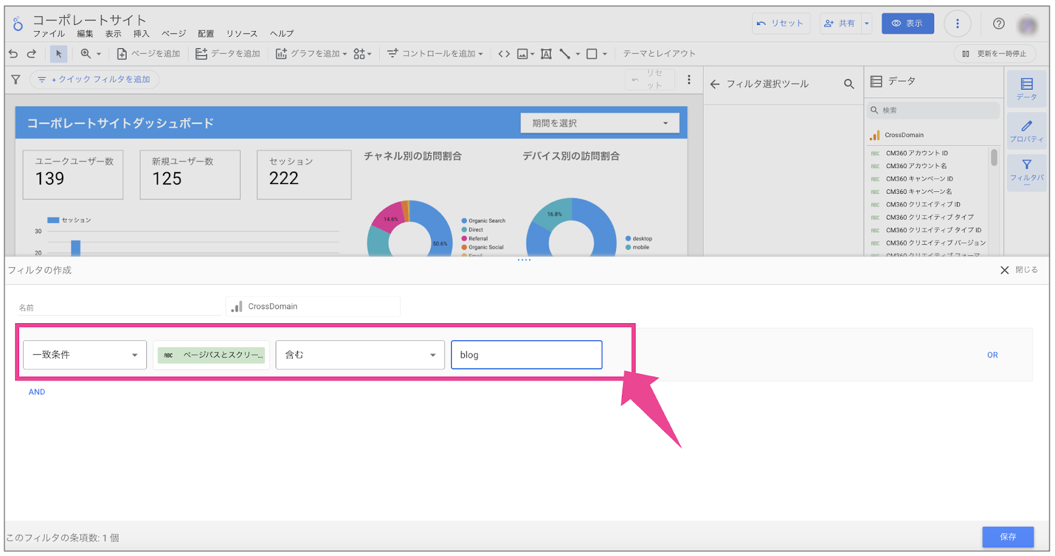Image resolution: width=1055 pixels, height=556 pixels.
Task: Select the text box tool
Action: coord(546,54)
